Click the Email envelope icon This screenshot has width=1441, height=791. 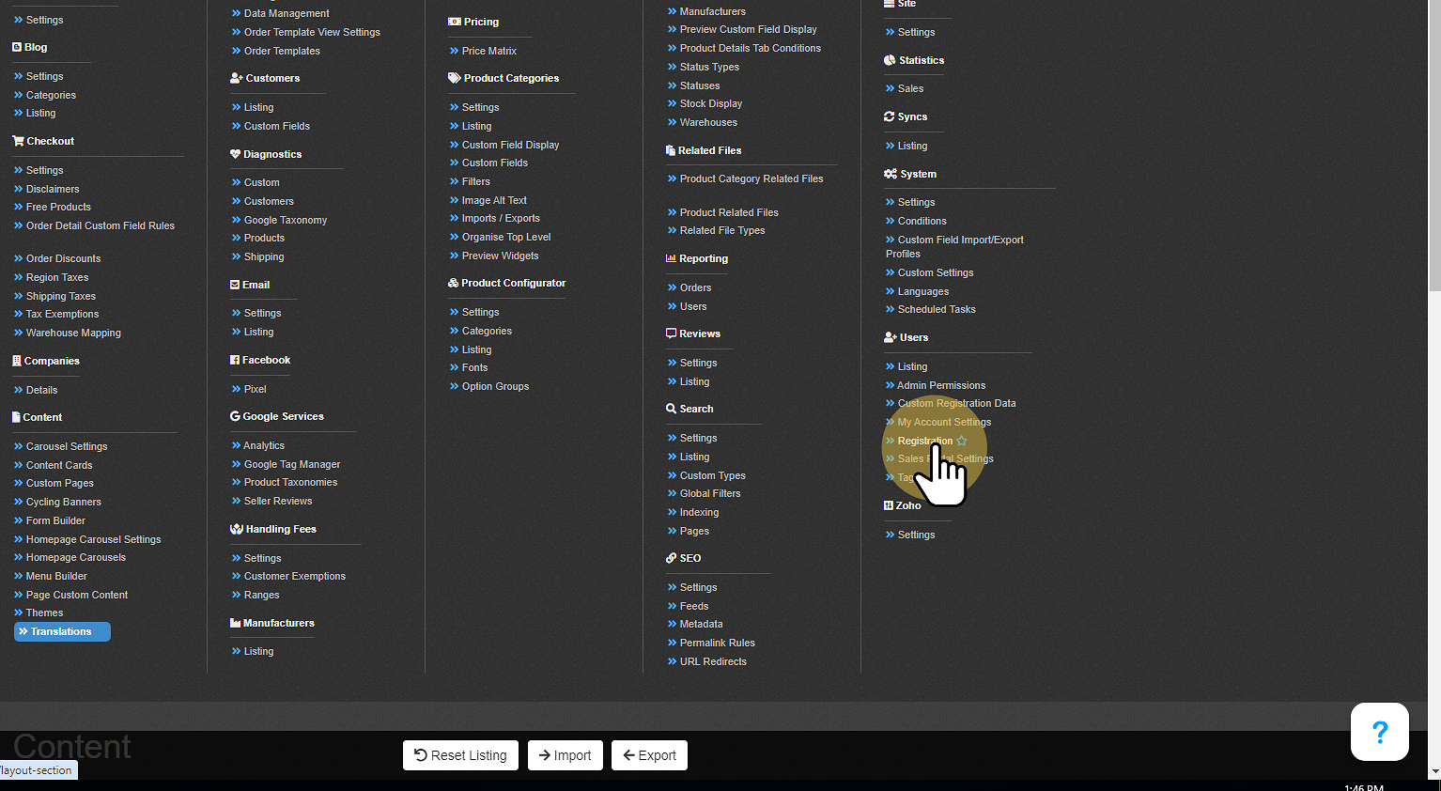(235, 285)
